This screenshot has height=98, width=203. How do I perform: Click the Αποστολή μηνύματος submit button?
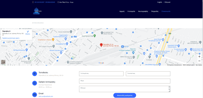125,95
